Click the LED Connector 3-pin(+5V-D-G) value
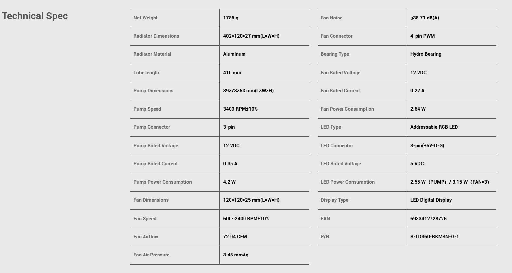The image size is (512, 273). point(427,146)
